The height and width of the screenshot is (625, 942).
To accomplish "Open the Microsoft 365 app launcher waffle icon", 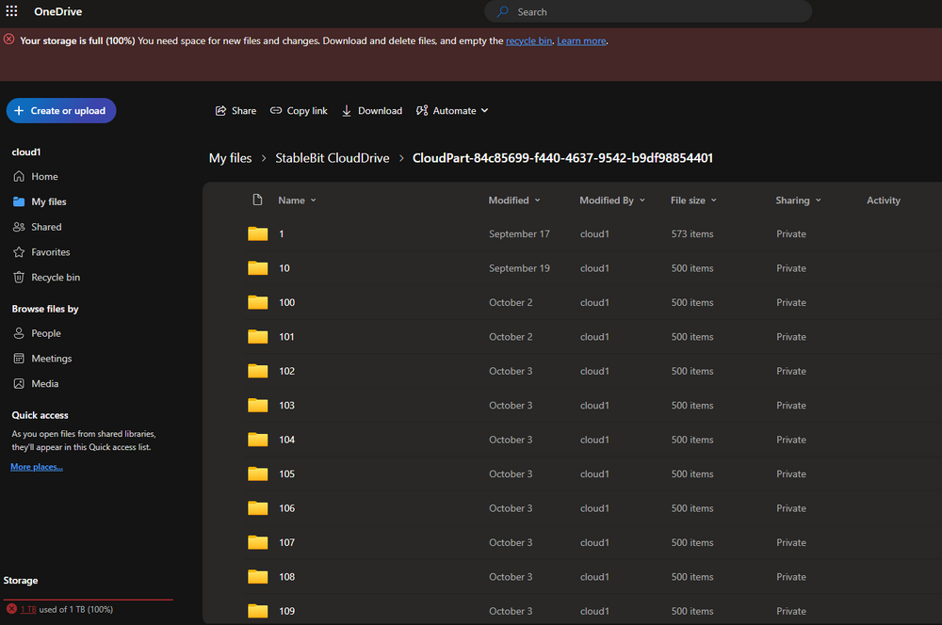I will (11, 11).
